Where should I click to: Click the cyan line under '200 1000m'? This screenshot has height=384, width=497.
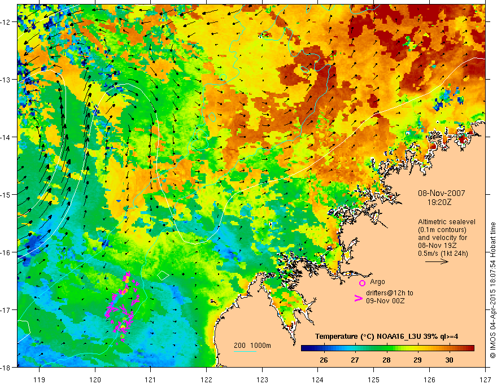(245, 351)
